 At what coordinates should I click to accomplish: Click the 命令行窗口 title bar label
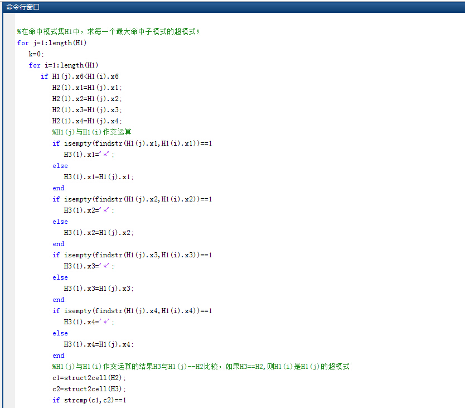coord(22,7)
